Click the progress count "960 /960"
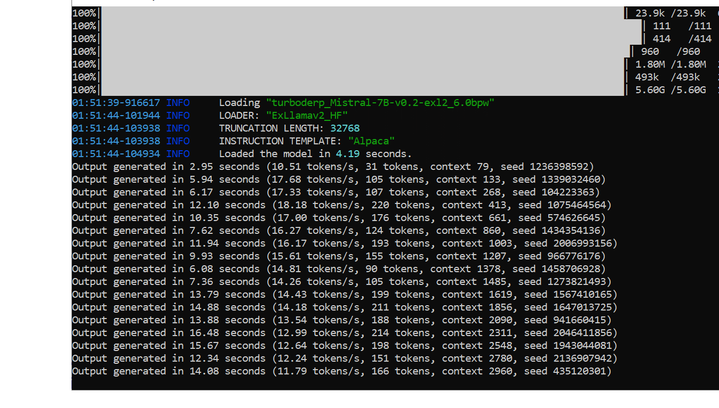 tap(670, 52)
